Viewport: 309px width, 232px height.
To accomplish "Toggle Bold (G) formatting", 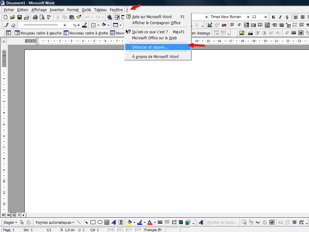I will coord(273,17).
